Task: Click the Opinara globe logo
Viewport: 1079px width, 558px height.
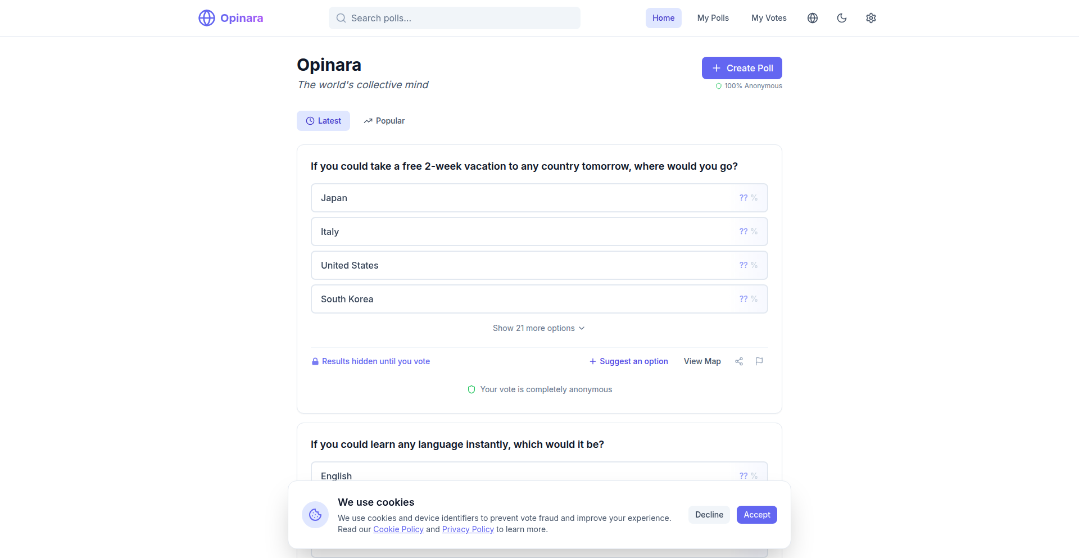Action: tap(206, 17)
